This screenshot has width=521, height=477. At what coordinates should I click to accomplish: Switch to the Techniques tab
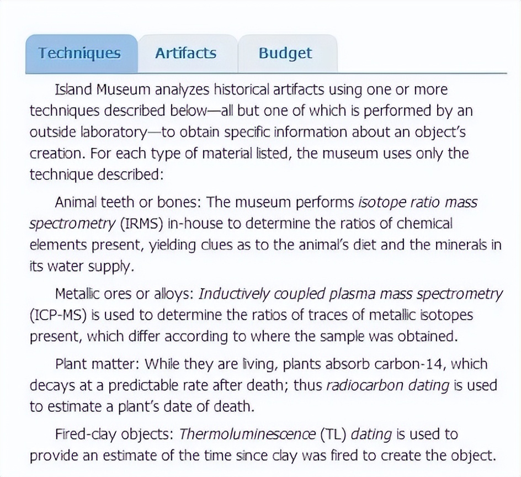click(79, 54)
